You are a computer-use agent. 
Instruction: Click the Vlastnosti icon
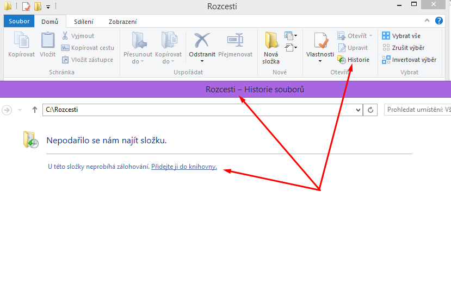click(320, 40)
